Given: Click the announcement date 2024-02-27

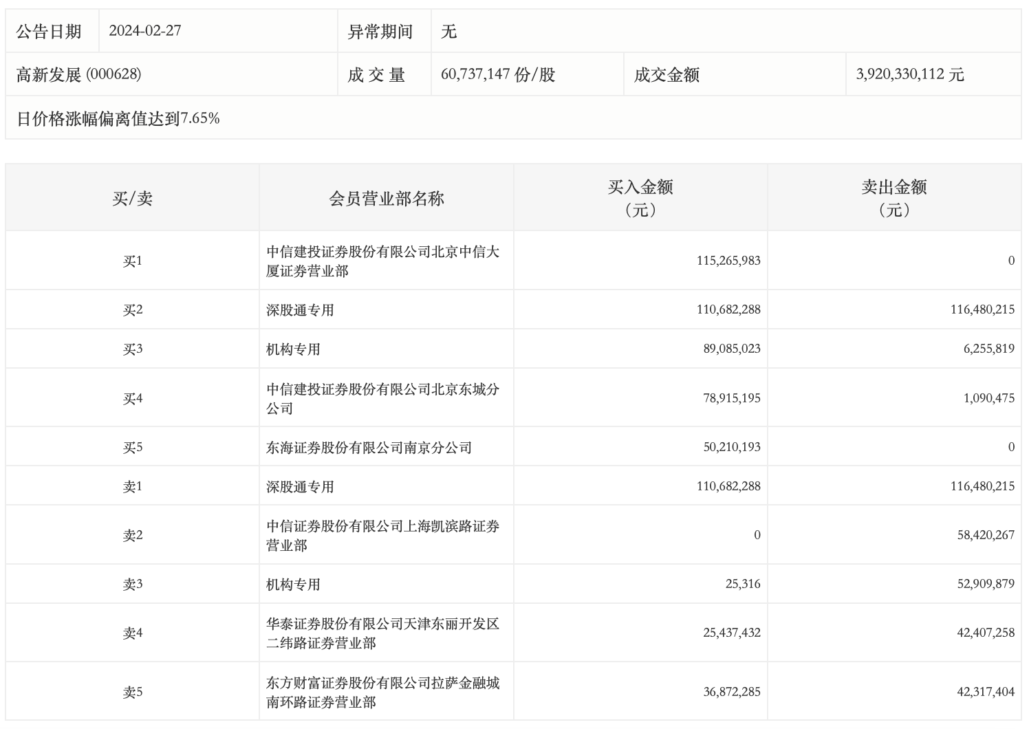Looking at the screenshot, I should pos(145,31).
